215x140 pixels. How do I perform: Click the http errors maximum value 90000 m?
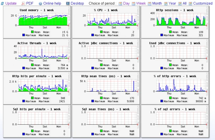(201, 101)
